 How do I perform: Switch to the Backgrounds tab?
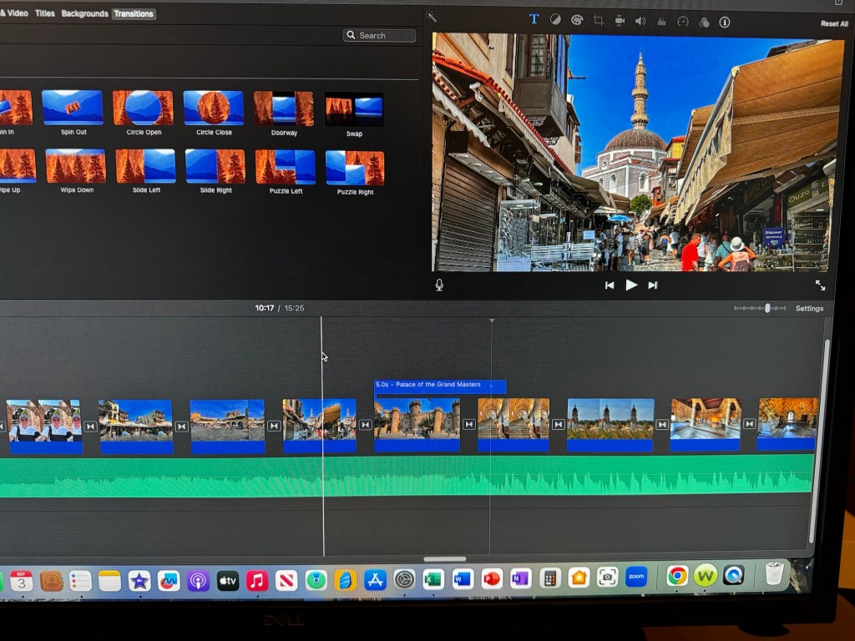click(x=84, y=14)
